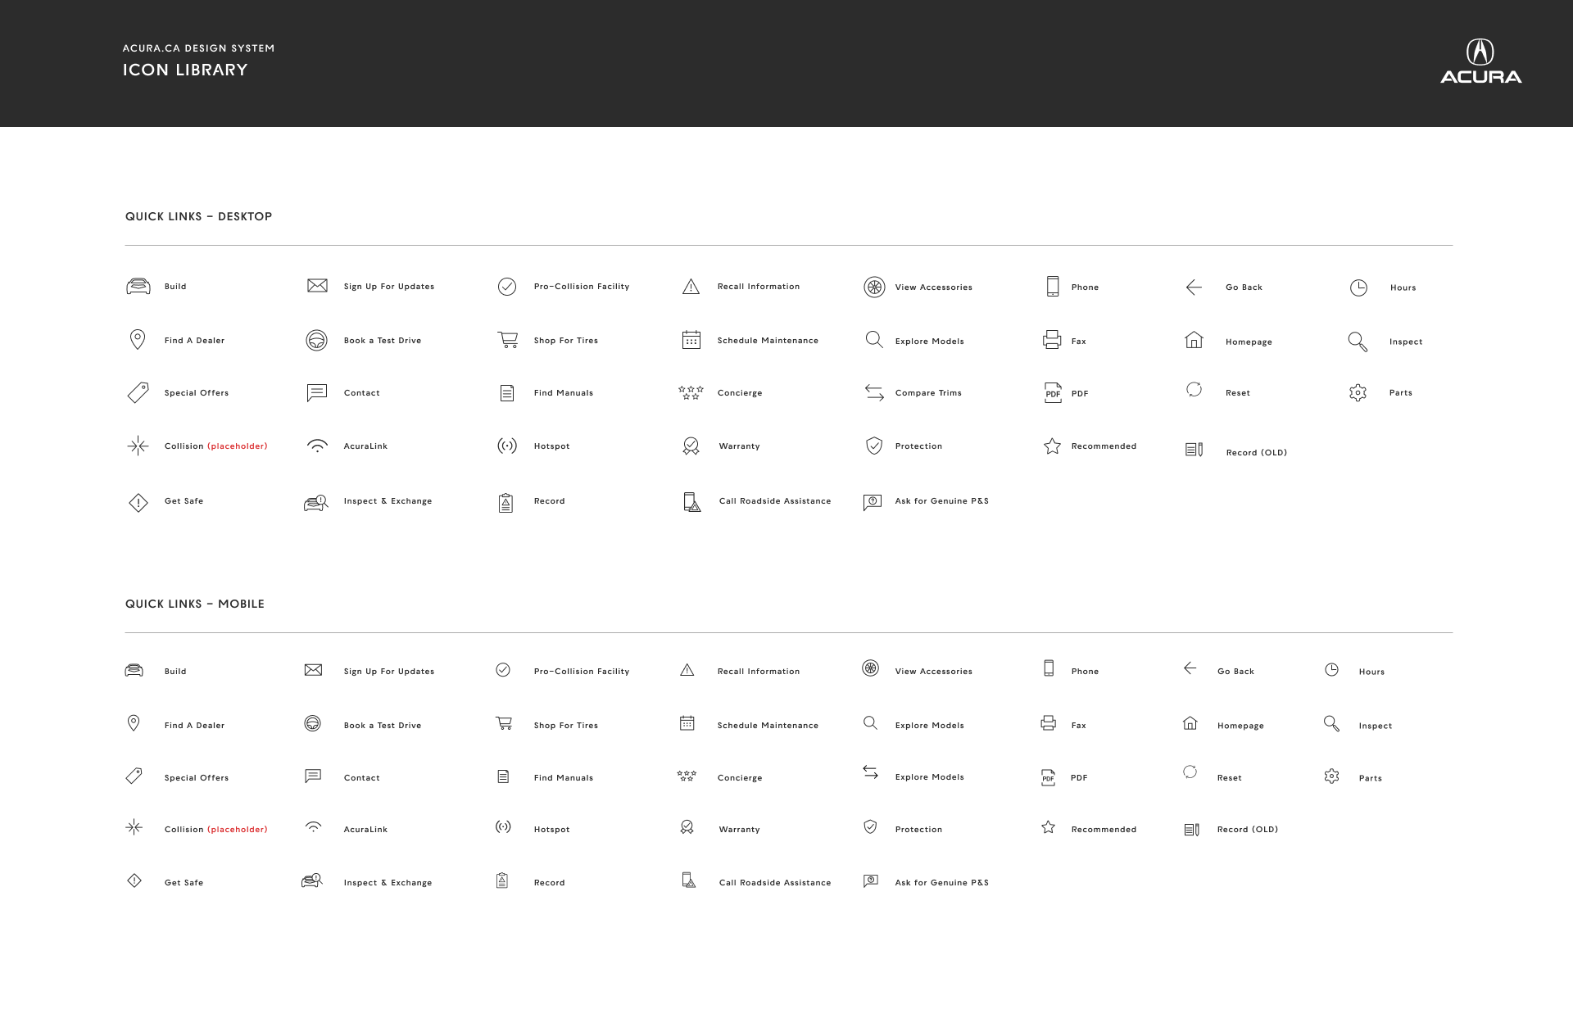Select the desktop Record clipboard icon
This screenshot has height=1023, width=1573.
tap(505, 503)
